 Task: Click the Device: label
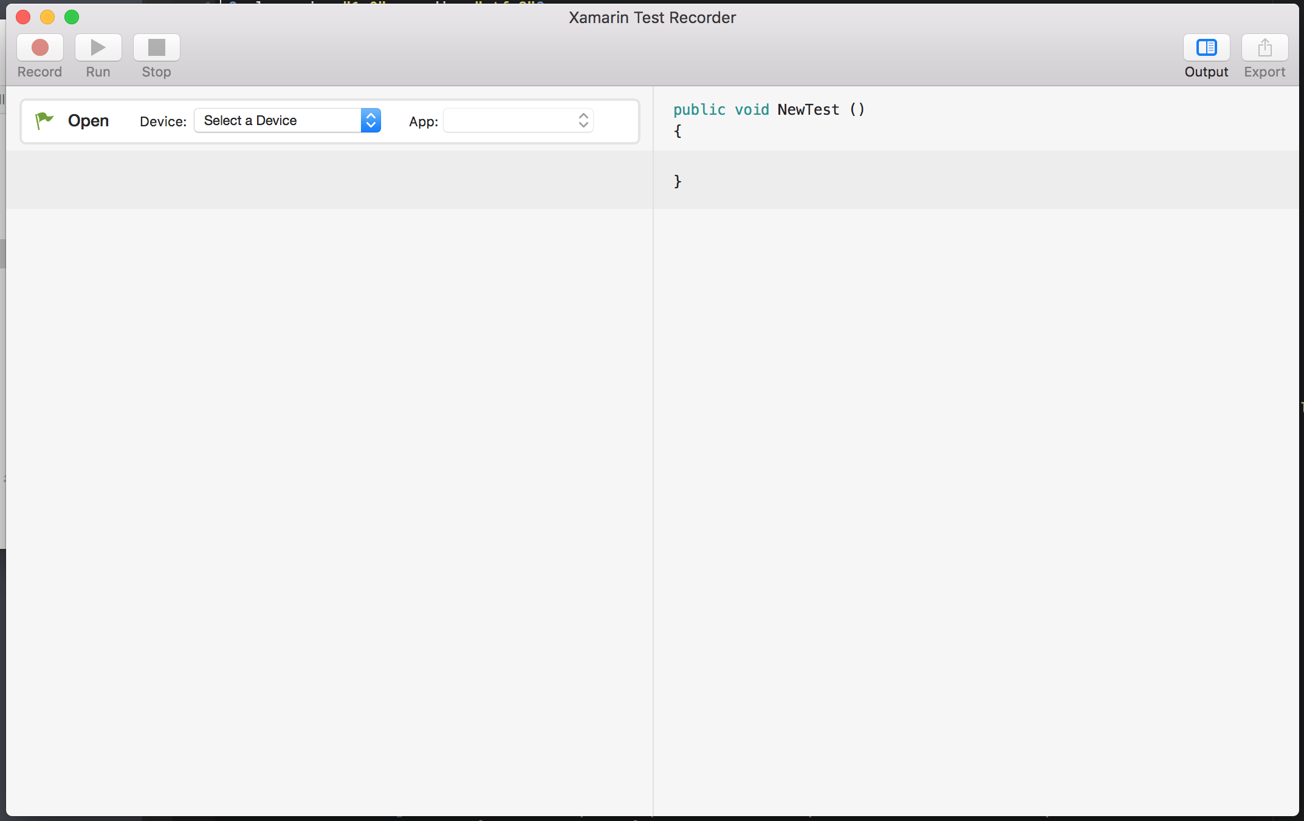coord(163,121)
